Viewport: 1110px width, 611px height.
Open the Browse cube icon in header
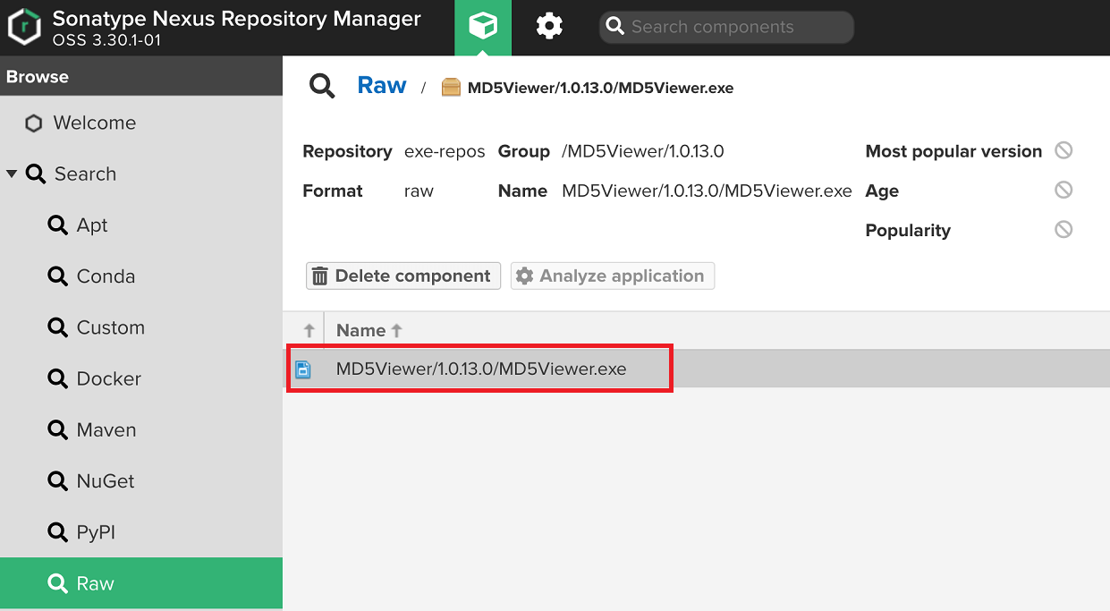(x=483, y=28)
